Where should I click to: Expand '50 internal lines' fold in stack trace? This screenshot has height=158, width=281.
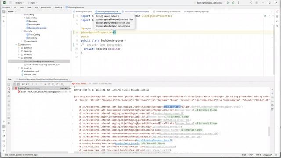[153, 144]
